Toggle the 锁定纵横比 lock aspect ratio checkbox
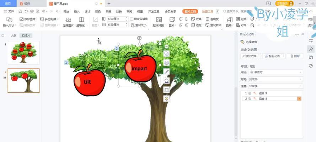This screenshot has height=142, width=316. click(x=132, y=19)
